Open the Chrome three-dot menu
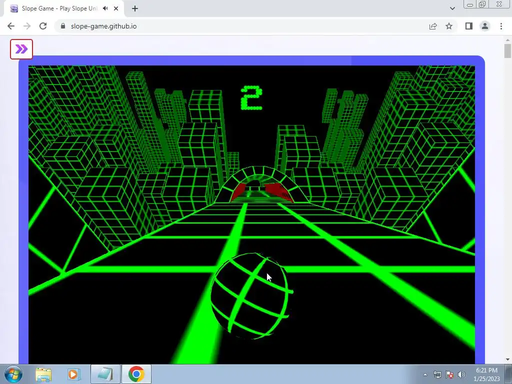 click(x=501, y=26)
